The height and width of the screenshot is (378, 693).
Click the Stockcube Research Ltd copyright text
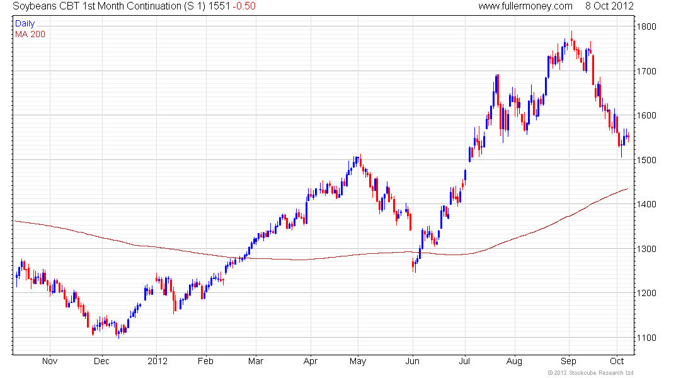point(590,373)
